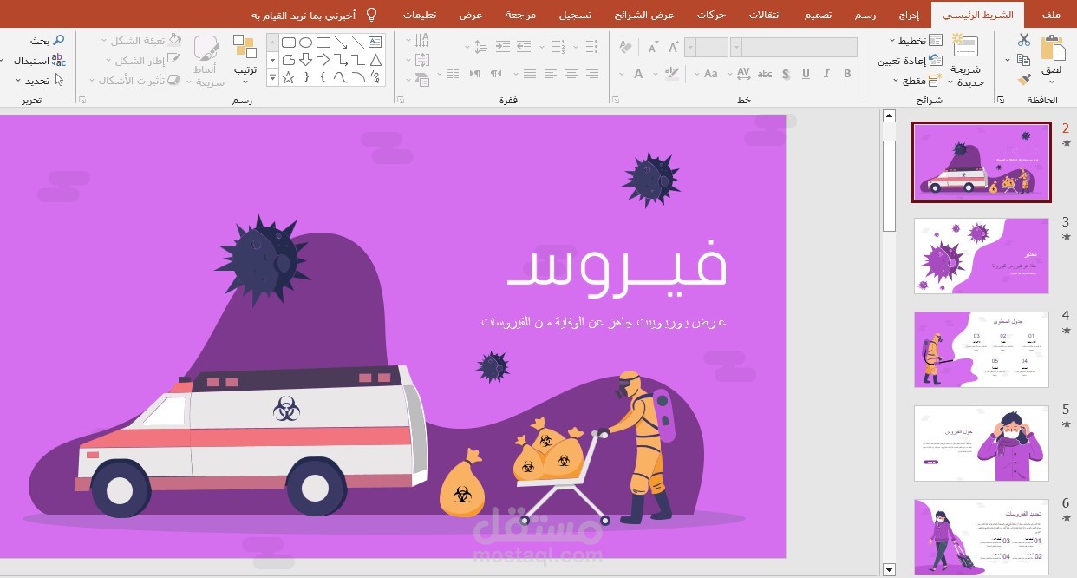The image size is (1077, 578).
Task: Click the Add Section (مقطع) icon
Action: coord(933,82)
